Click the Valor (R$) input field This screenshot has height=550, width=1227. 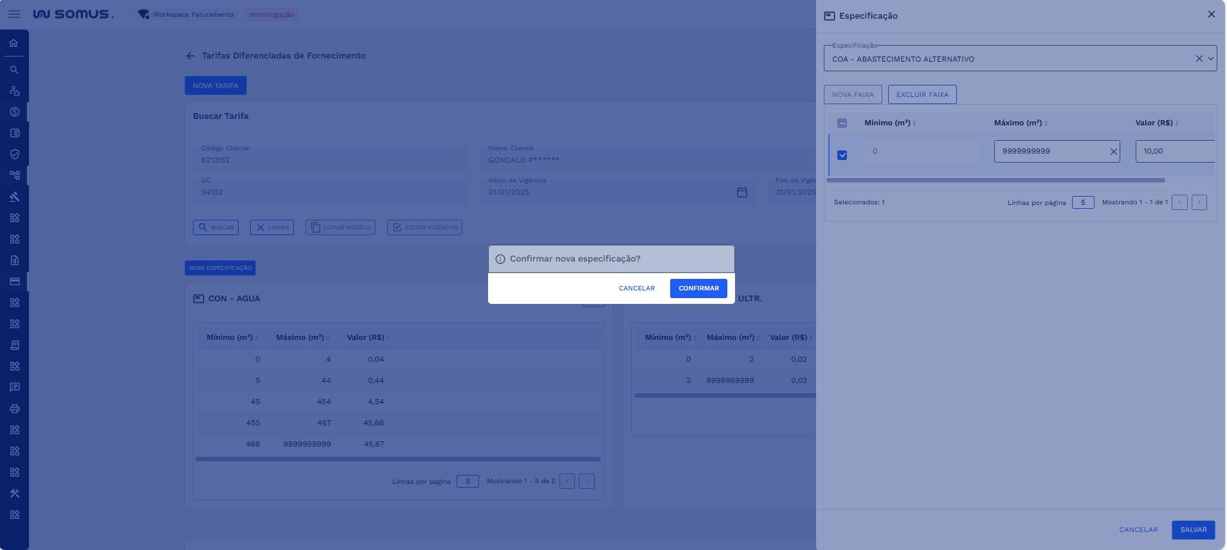[1174, 152]
